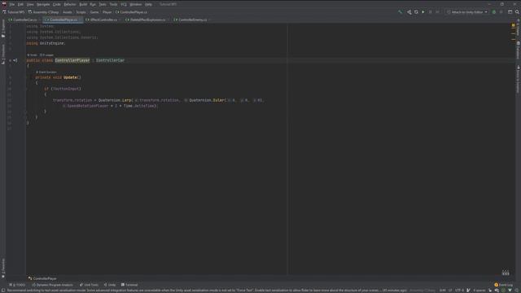Click the Search Everywhere magnifier icon
The width and height of the screenshot is (521, 293).
518,12
